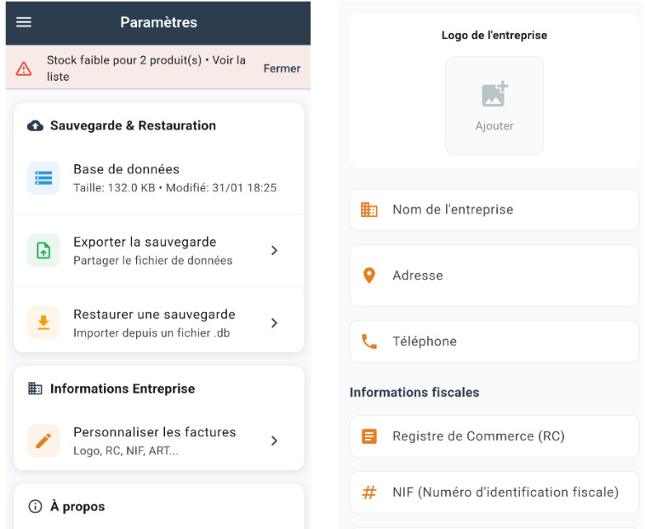Click the info icon beside À propos
This screenshot has height=529, width=645.
pos(35,507)
